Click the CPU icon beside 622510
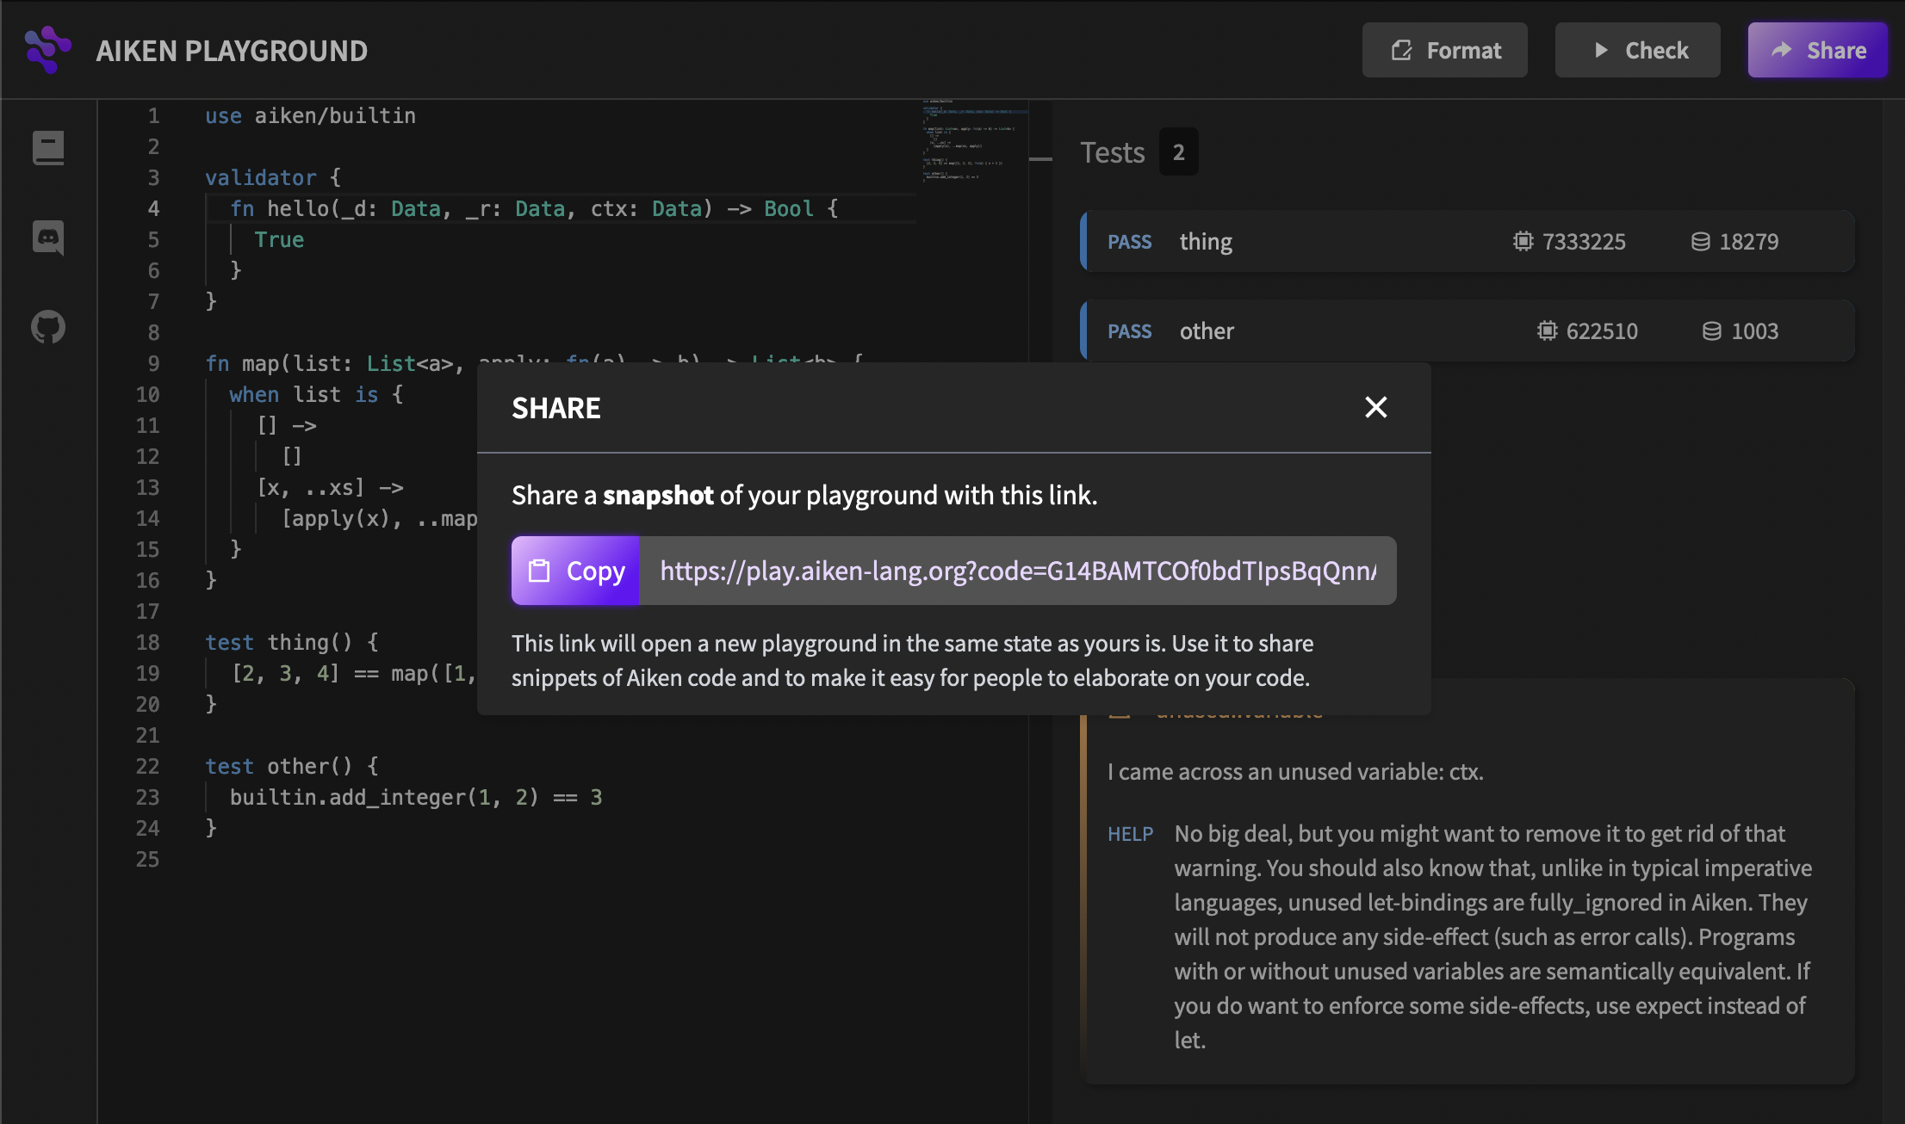 pos(1547,331)
